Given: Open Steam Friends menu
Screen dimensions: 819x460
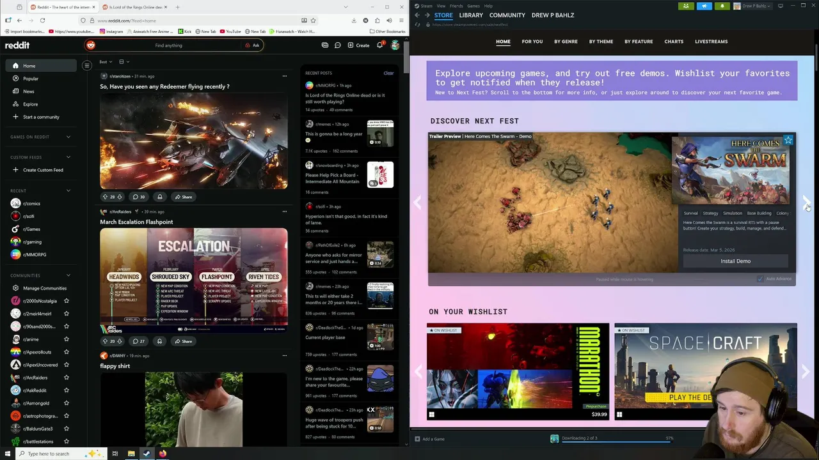Looking at the screenshot, I should pyautogui.click(x=456, y=6).
